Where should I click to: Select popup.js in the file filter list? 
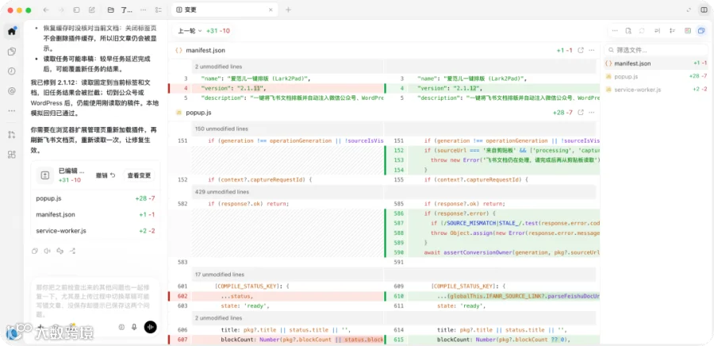pyautogui.click(x=655, y=76)
